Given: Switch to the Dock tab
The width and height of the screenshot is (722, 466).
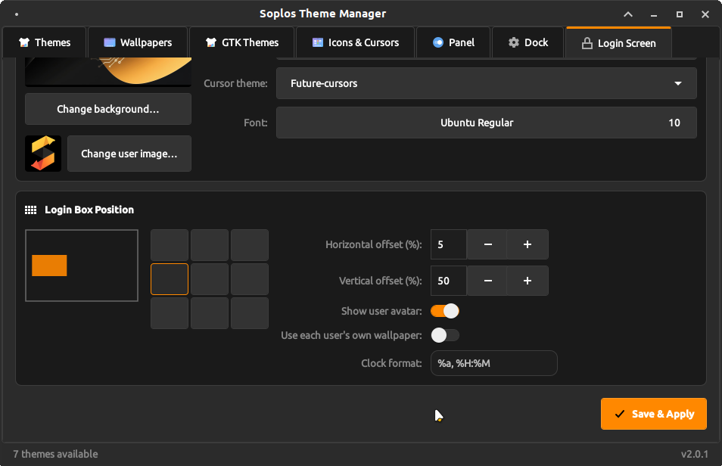Looking at the screenshot, I should 527,42.
